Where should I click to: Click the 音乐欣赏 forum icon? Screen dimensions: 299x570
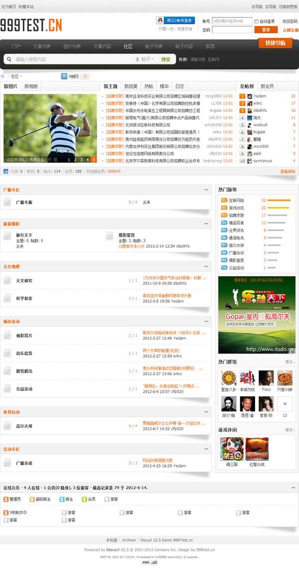click(x=7, y=353)
